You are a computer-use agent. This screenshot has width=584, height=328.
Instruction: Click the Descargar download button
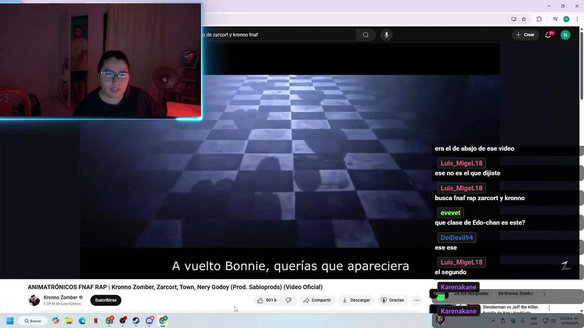[356, 300]
